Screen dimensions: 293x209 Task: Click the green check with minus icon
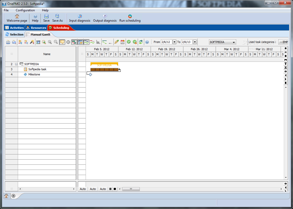pos(135,42)
